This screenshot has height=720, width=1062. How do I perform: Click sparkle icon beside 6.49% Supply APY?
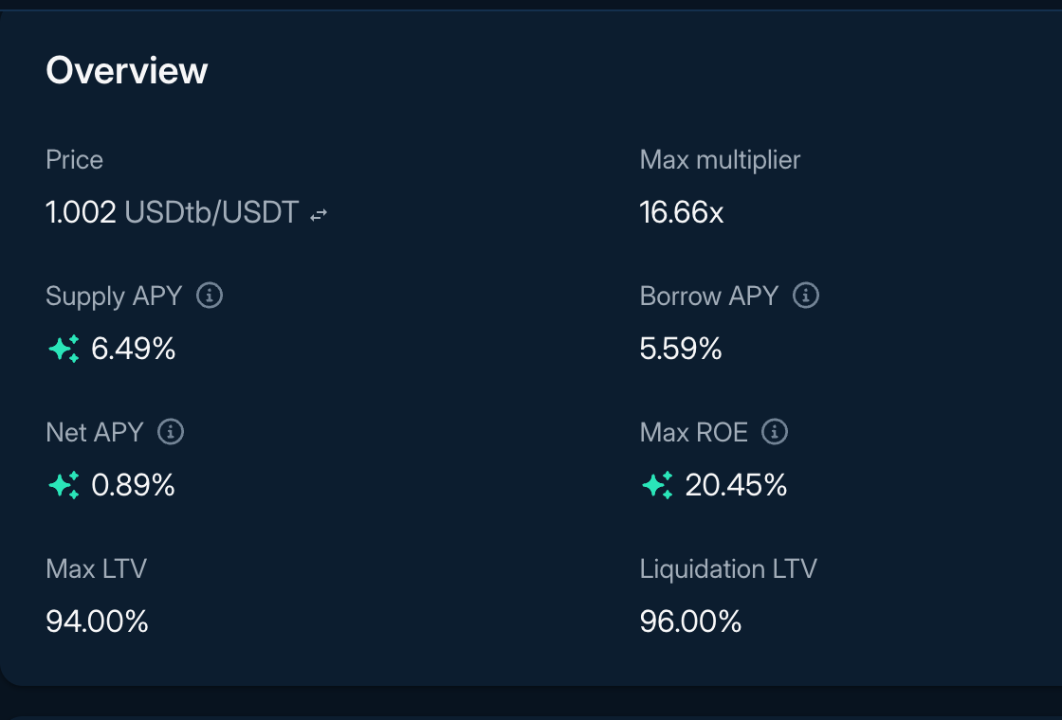pyautogui.click(x=64, y=350)
